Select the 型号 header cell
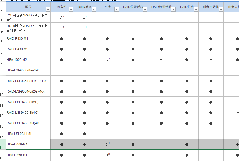Viewport: 239px width, 161px height. pyautogui.click(x=28, y=7)
